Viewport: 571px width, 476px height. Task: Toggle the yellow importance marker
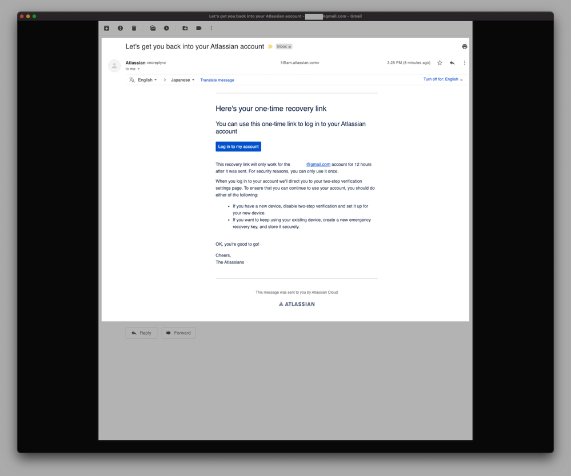(x=270, y=47)
